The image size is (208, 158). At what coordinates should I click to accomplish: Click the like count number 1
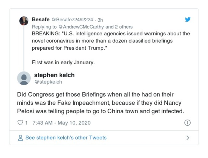[27, 123]
